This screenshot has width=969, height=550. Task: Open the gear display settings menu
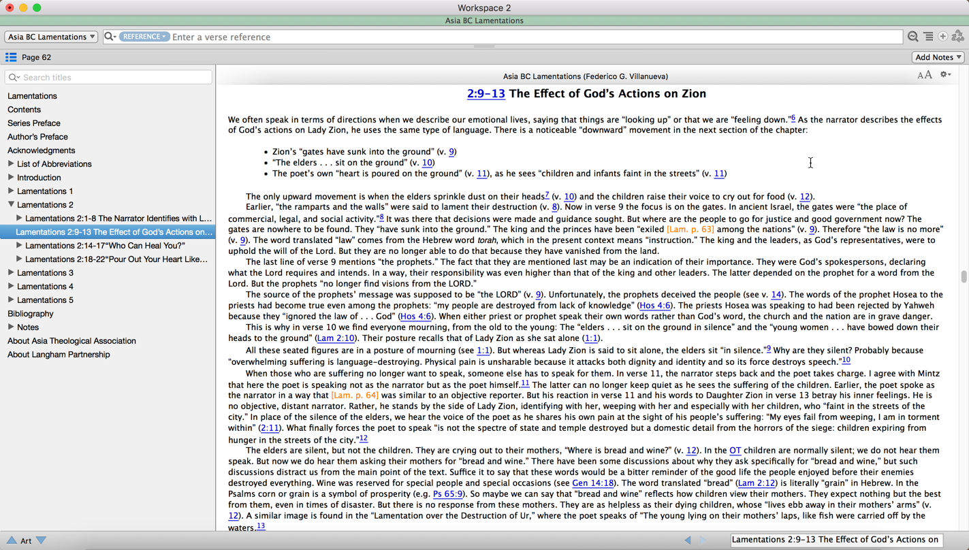[x=945, y=75]
